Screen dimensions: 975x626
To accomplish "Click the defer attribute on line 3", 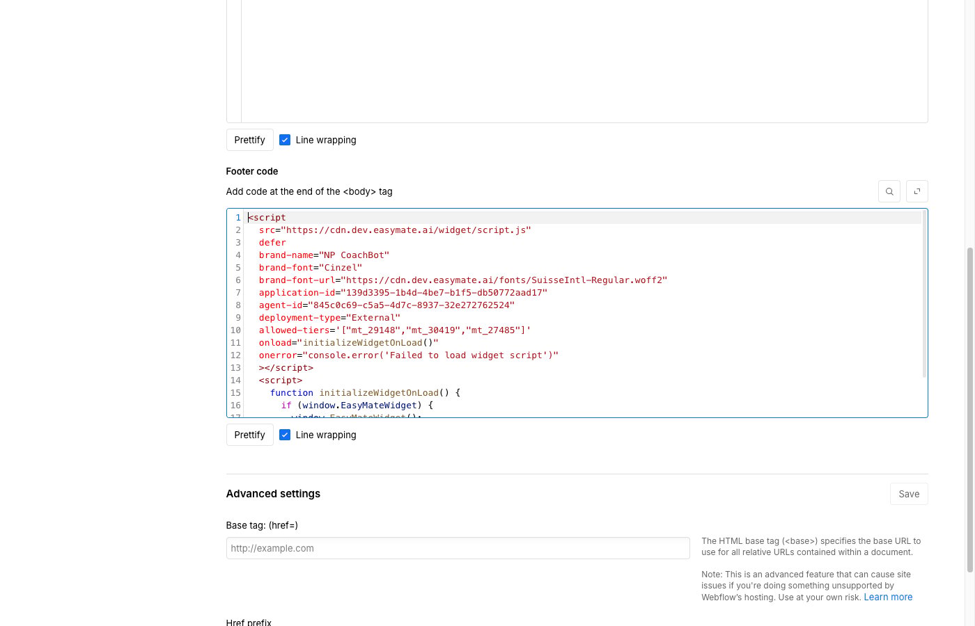I will pyautogui.click(x=272, y=243).
